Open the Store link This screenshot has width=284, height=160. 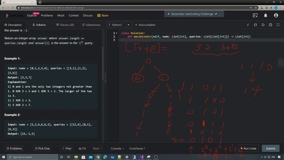coord(103,16)
